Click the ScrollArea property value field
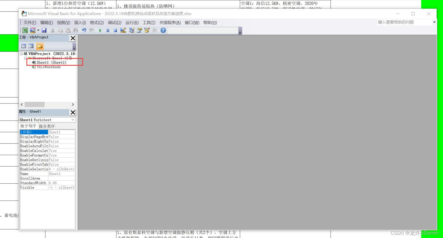443x238 pixels. pos(61,178)
